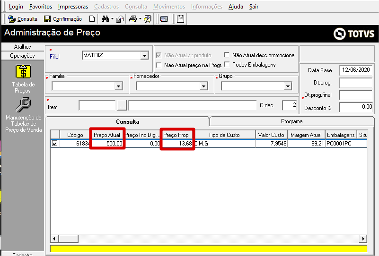Click the Consulta toolbar button
This screenshot has width=379, height=256.
pyautogui.click(x=23, y=19)
